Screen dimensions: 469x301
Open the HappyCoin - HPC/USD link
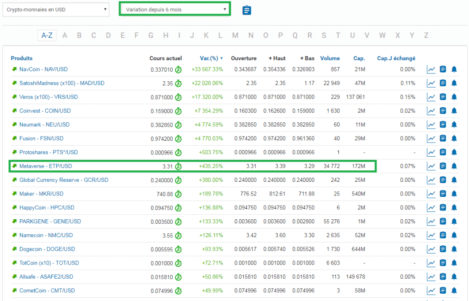pyautogui.click(x=47, y=208)
